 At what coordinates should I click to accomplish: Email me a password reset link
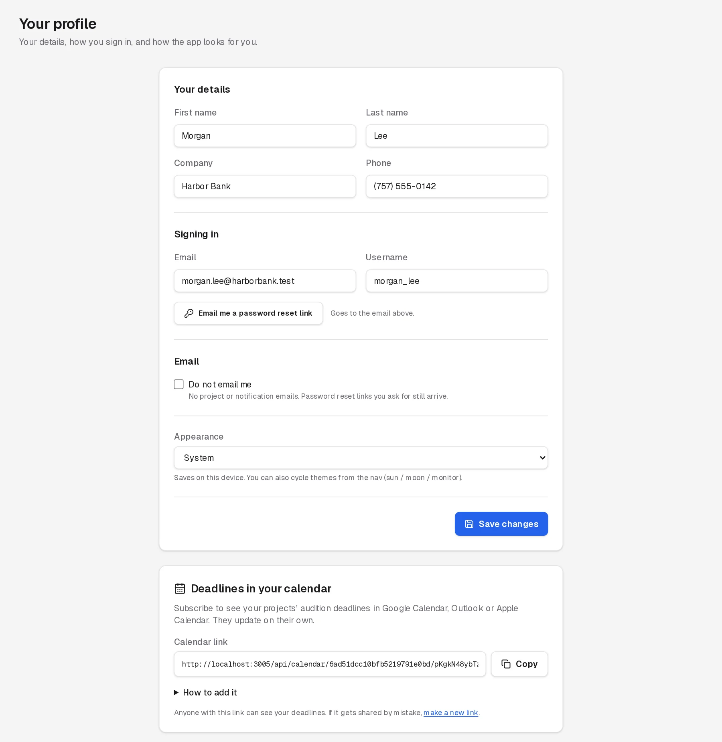click(248, 313)
